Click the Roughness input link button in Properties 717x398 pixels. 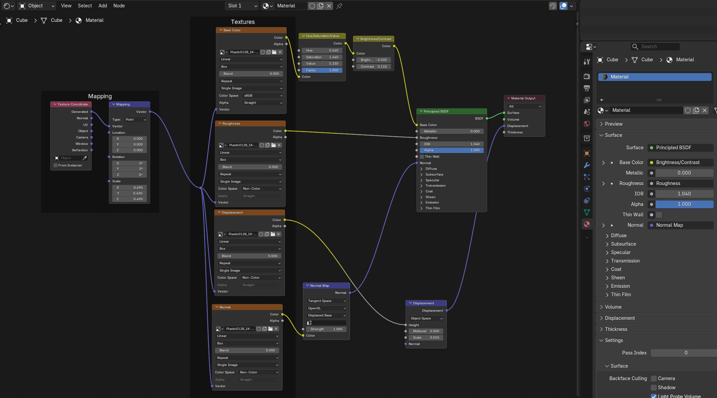(x=681, y=183)
